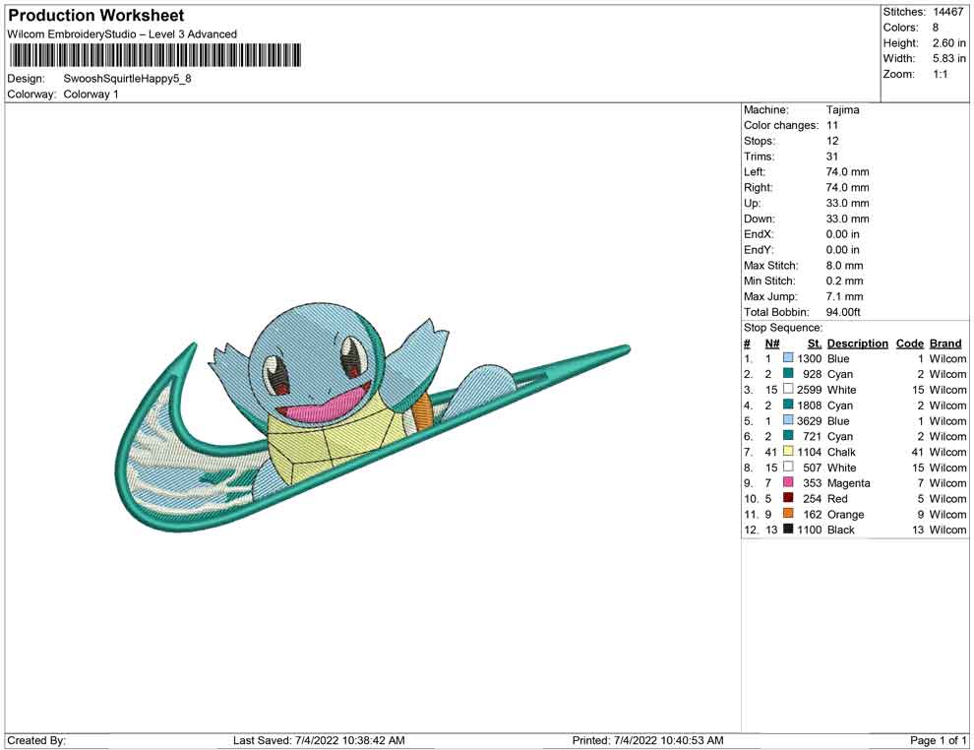Click the "Production Worksheet" title
This screenshot has height=750, width=974.
[96, 16]
